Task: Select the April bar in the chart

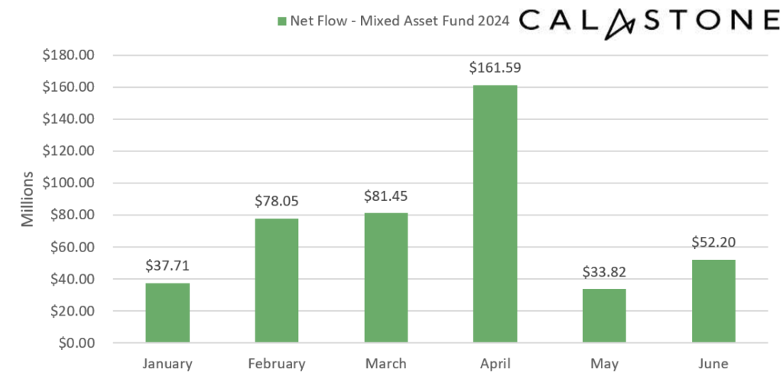Action: (x=495, y=213)
